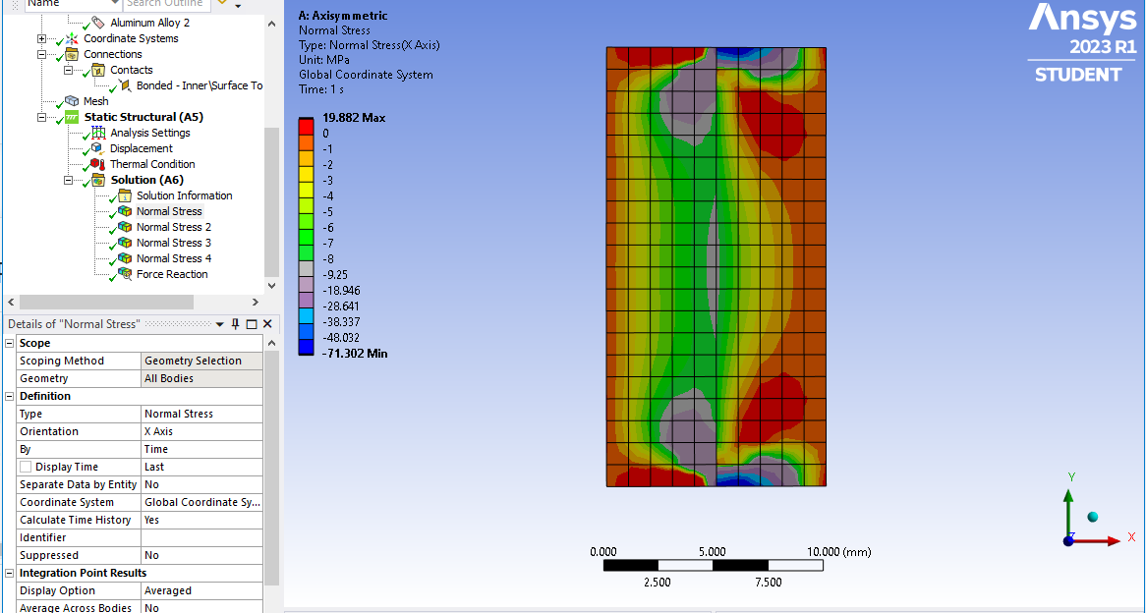Screen dimensions: 1146x613
Task: Select the Displacement load icon
Action: (x=98, y=148)
